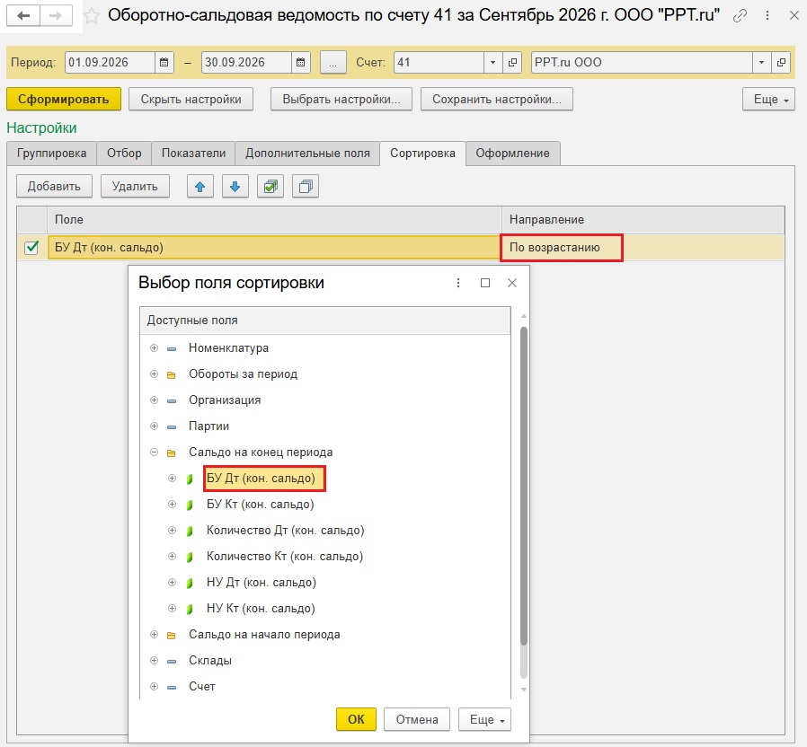Switch to the Отбор tab
Viewport: 807px width, 747px height.
coord(124,154)
